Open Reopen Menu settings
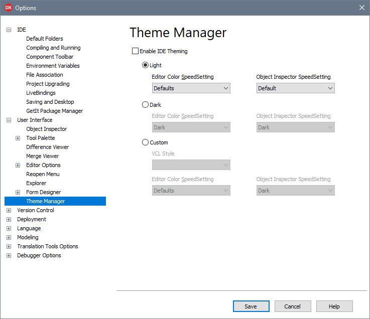370x319 pixels. (43, 174)
